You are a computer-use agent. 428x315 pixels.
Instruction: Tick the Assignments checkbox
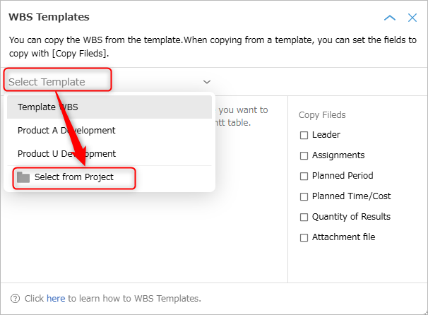tap(304, 155)
